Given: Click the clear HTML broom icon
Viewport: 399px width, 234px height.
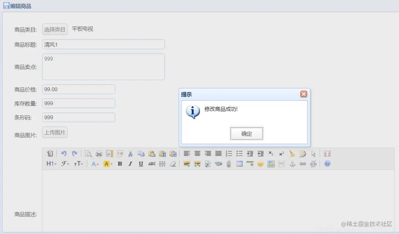Looking at the screenshot, I should (292, 154).
